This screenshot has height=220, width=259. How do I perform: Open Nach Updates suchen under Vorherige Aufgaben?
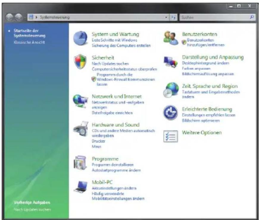(32, 210)
